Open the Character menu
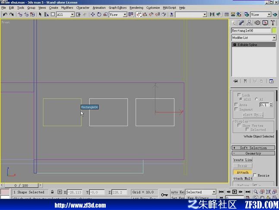 (x=83, y=8)
